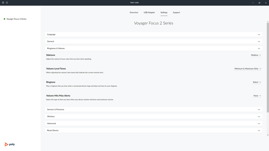This screenshot has width=269, height=151.
Task: Select Voyager Focus 2 Series device in sidebar
Action: pos(16,19)
